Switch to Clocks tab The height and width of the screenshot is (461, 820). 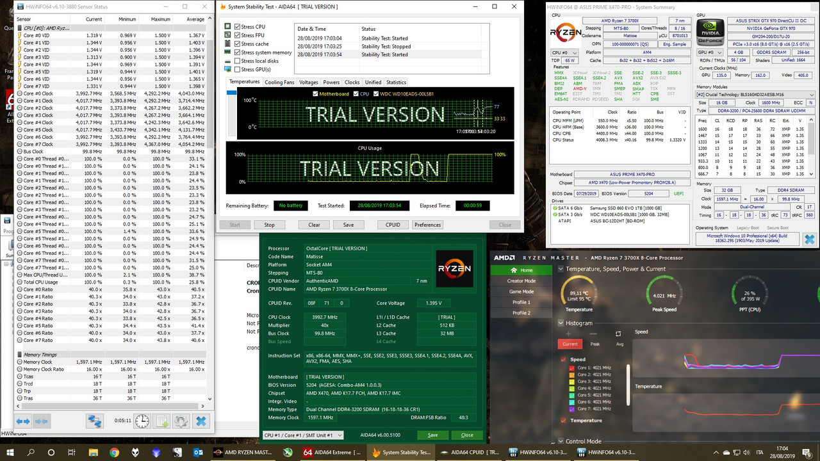[x=352, y=82]
